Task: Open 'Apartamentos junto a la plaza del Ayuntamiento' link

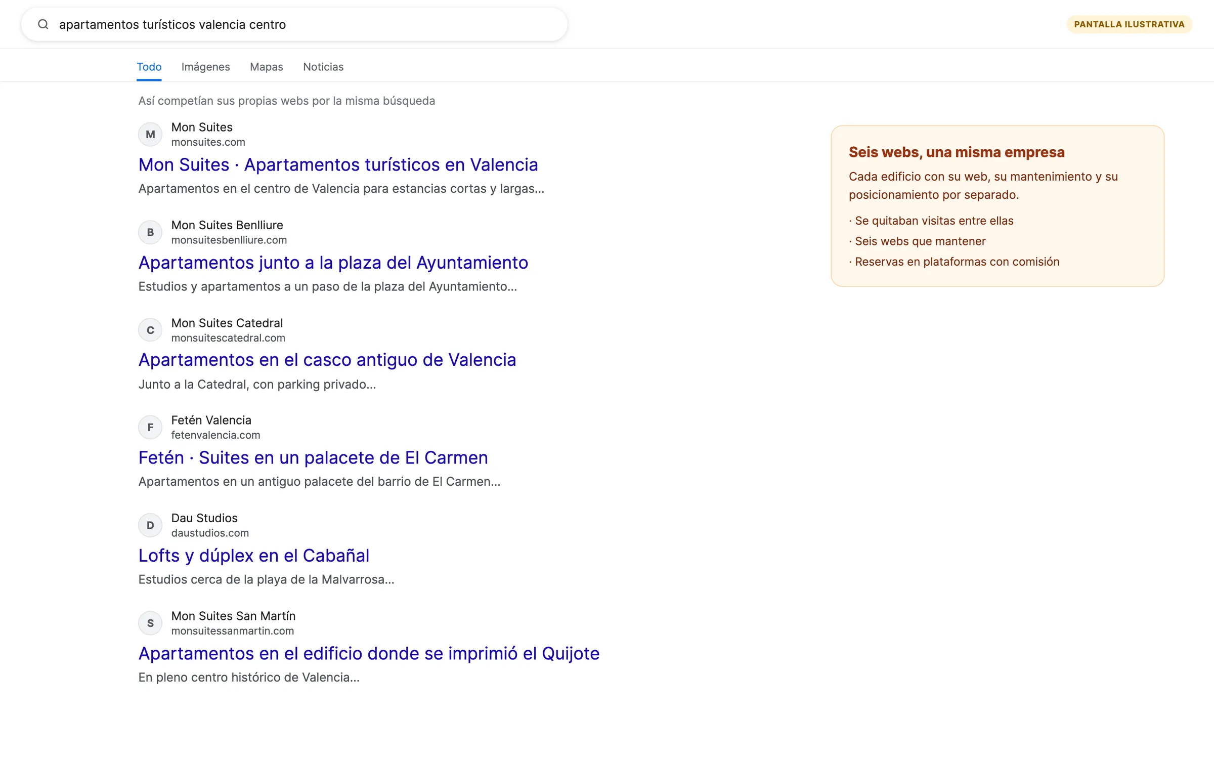Action: pyautogui.click(x=333, y=263)
